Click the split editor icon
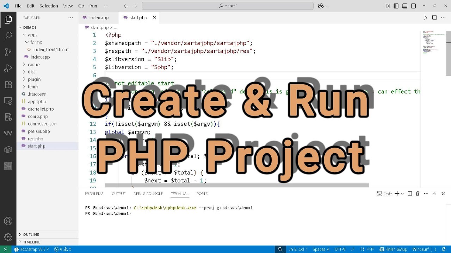 434,18
